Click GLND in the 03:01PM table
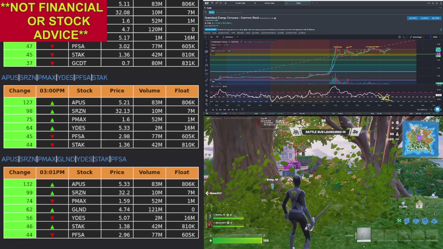The image size is (443, 249). pyautogui.click(x=79, y=209)
